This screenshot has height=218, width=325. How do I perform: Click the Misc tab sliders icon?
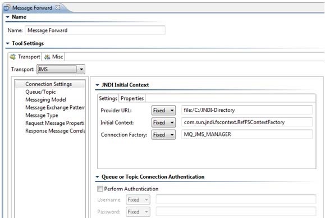(x=47, y=57)
